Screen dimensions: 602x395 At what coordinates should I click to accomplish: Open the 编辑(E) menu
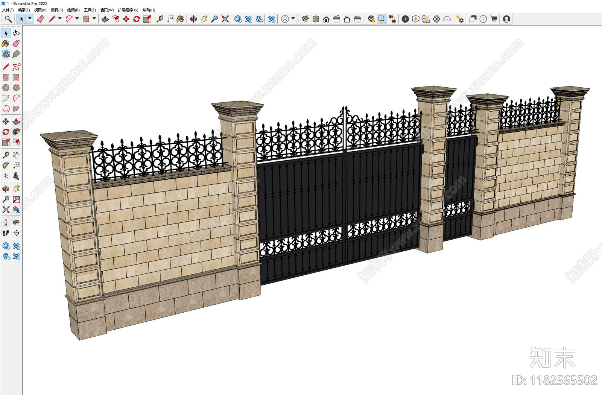tap(24, 10)
